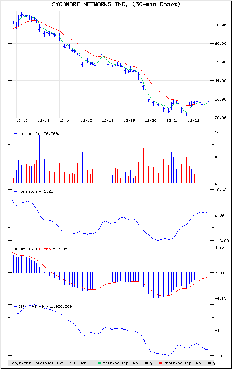Click the 28.00 price axis label
This screenshot has width=232, height=369.
tap(220, 118)
